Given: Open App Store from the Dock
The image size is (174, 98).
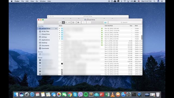Looking at the screenshot, I should (x=123, y=94).
